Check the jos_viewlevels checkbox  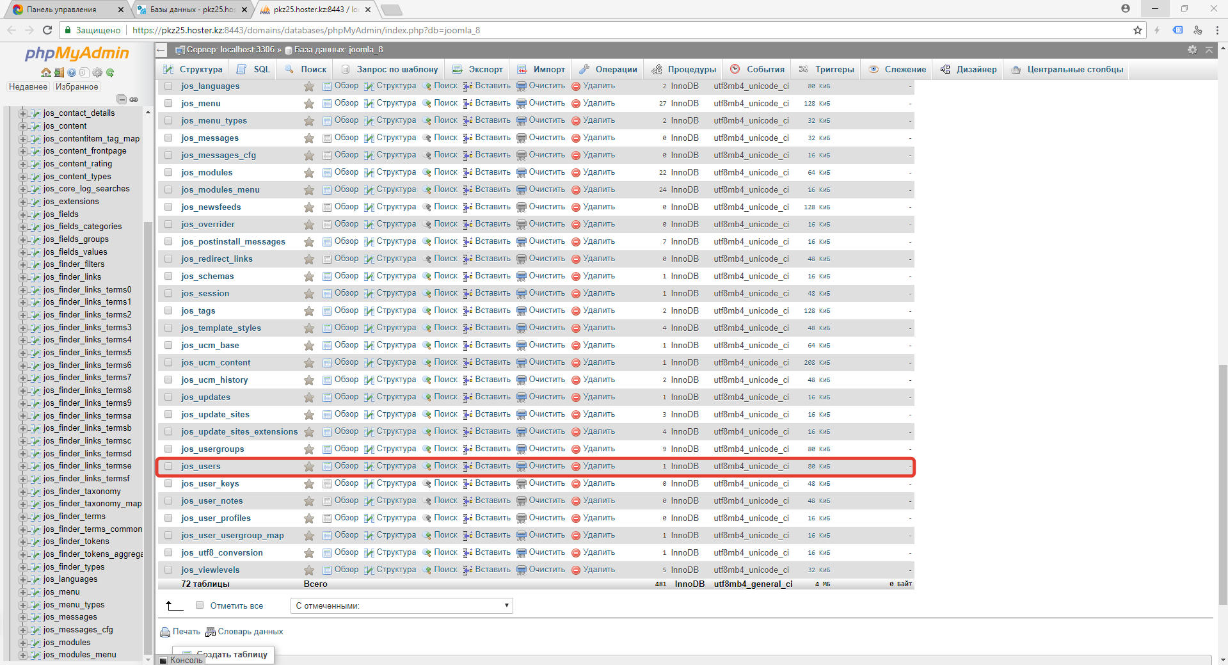point(168,570)
